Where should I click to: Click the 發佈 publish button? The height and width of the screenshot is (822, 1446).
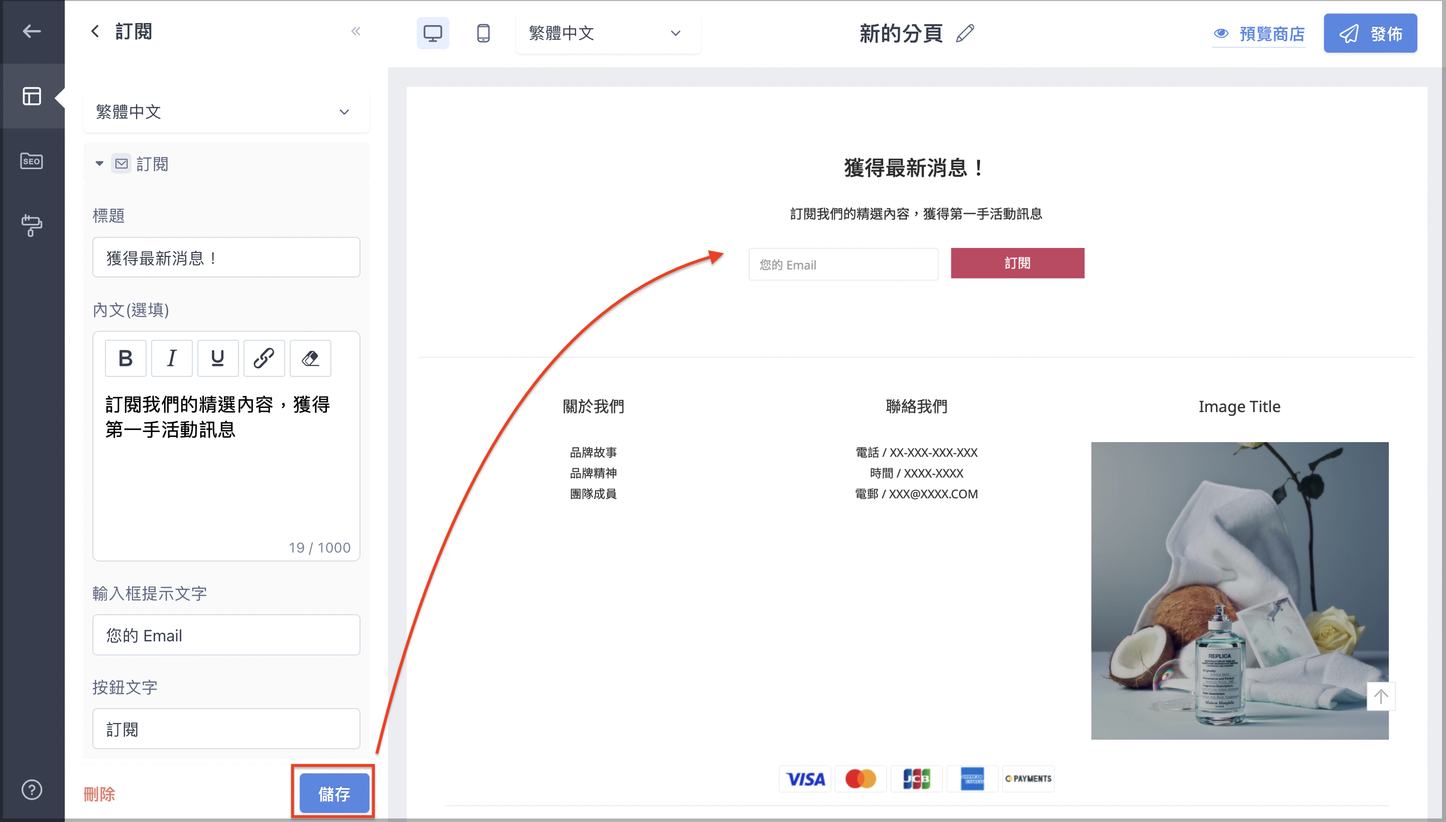tap(1370, 33)
